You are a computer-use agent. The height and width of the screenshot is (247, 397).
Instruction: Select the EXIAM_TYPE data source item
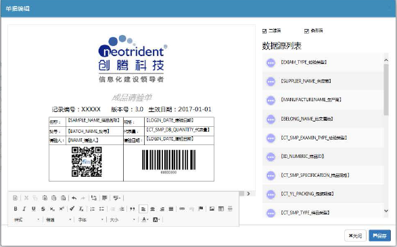click(323, 62)
